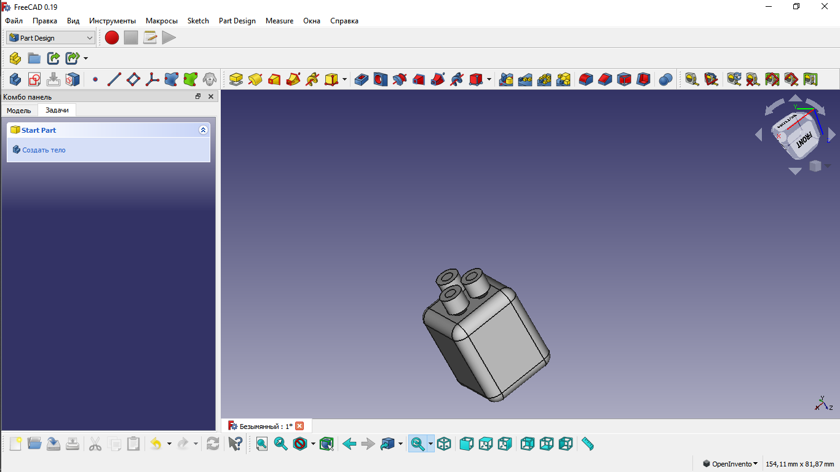The height and width of the screenshot is (472, 840).
Task: Open the OpenInventor navigation style dropdown
Action: coord(731,463)
